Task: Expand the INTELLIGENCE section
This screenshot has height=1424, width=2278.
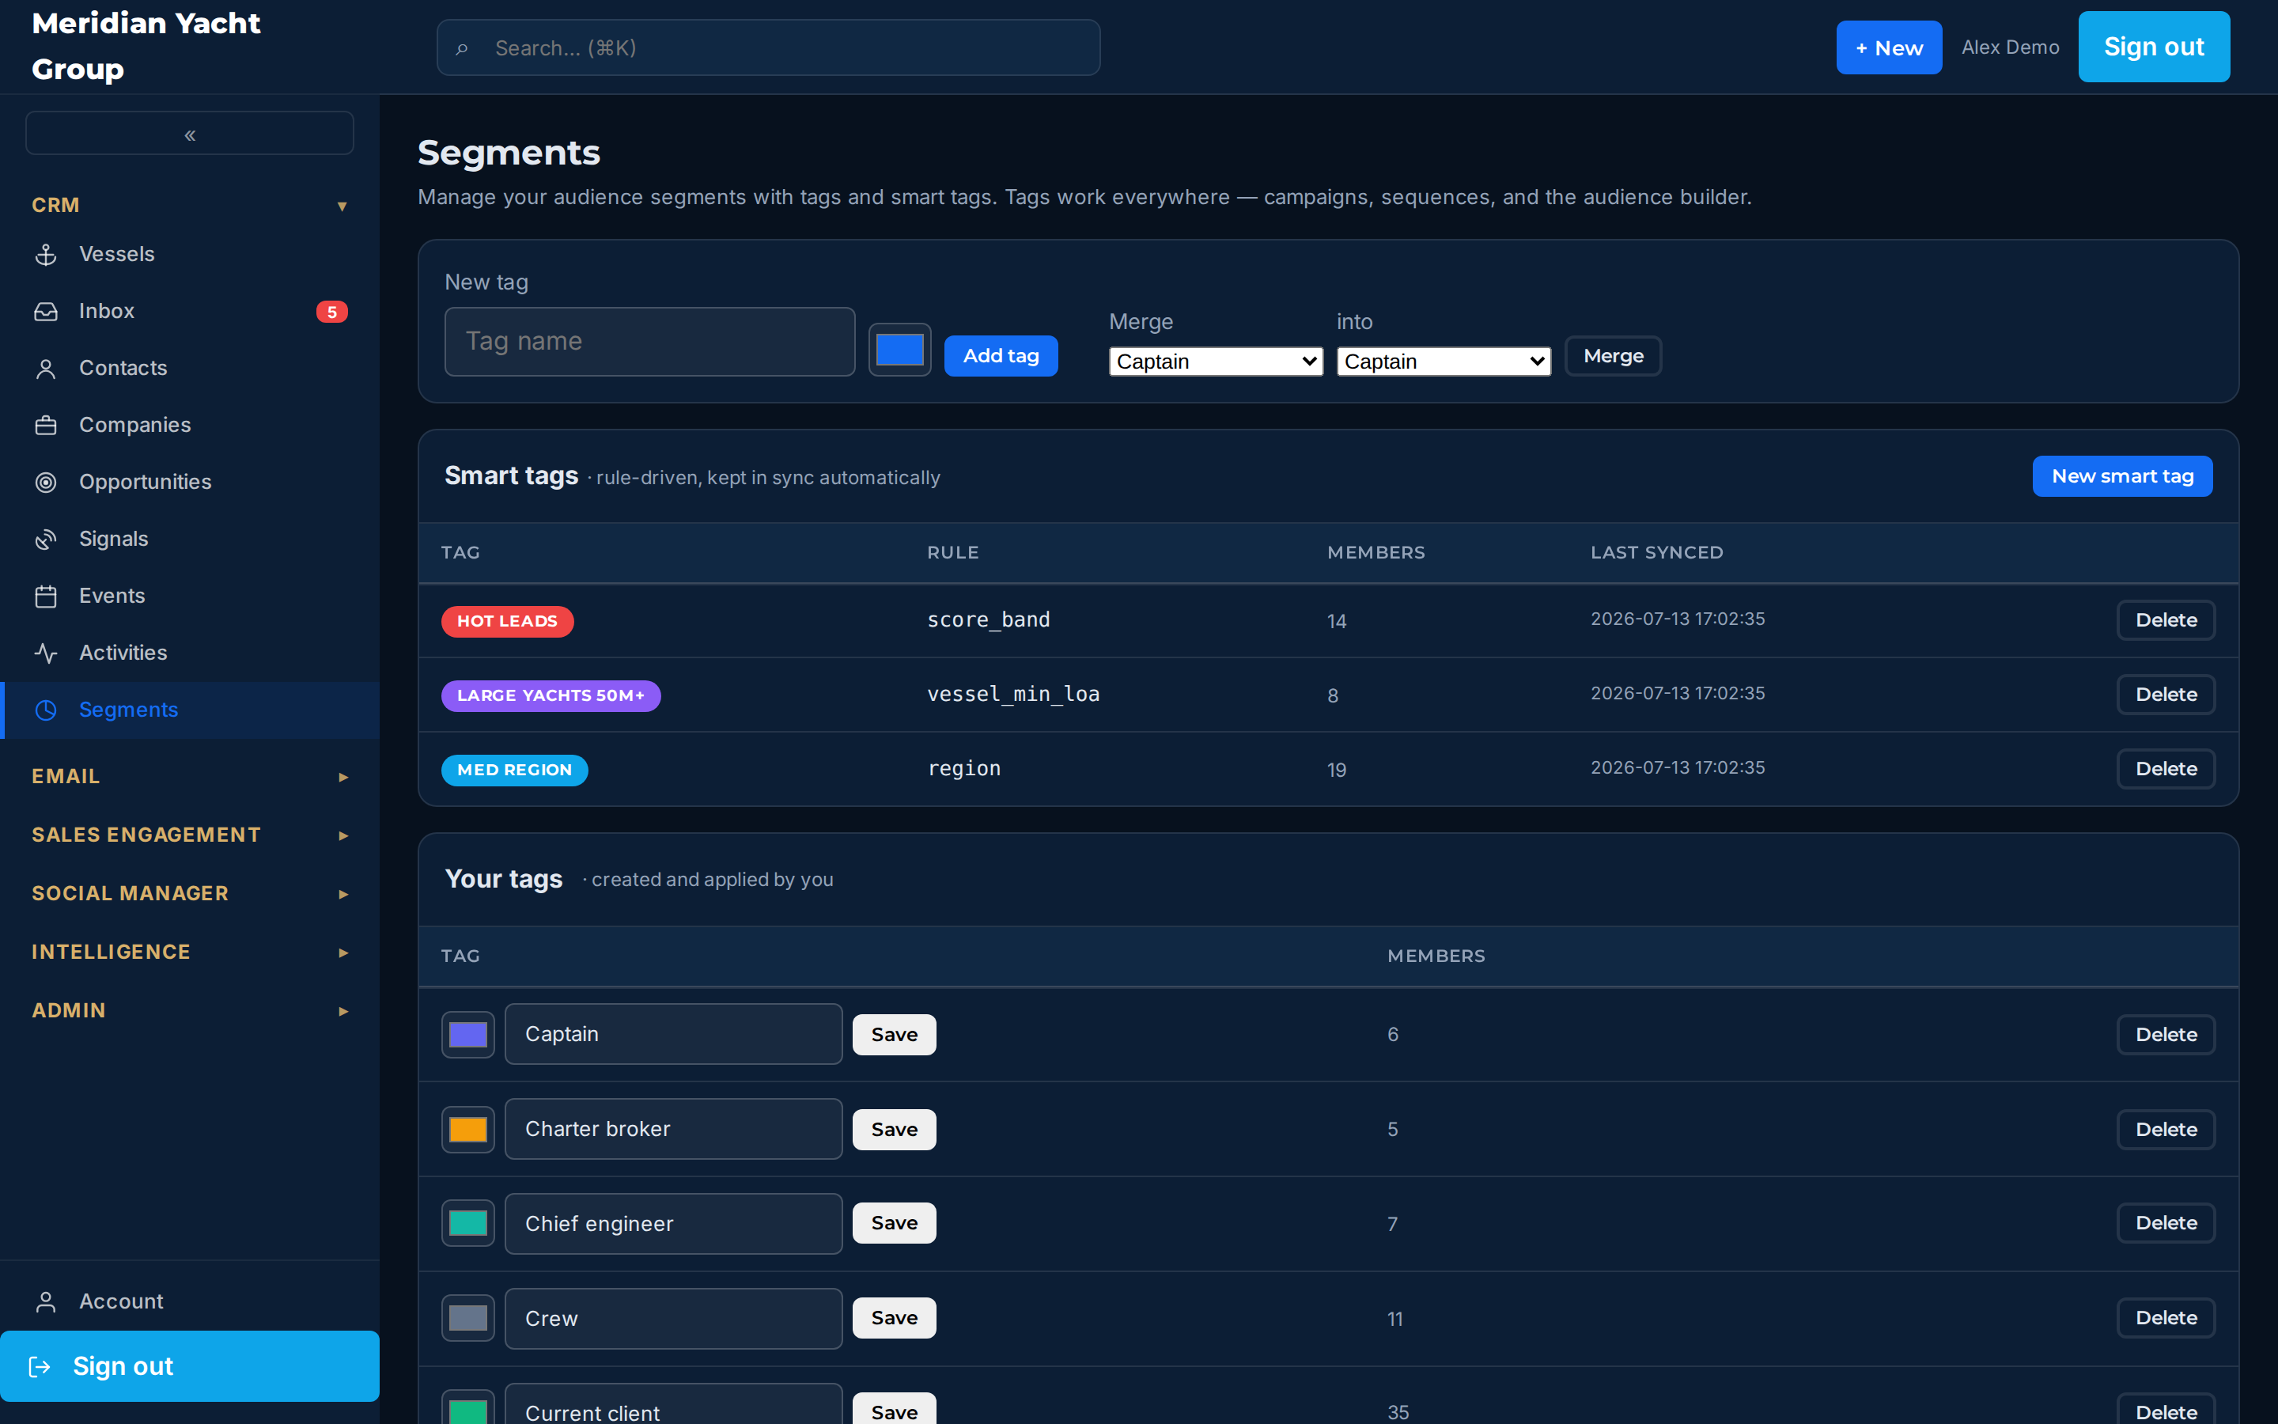Action: [x=190, y=952]
